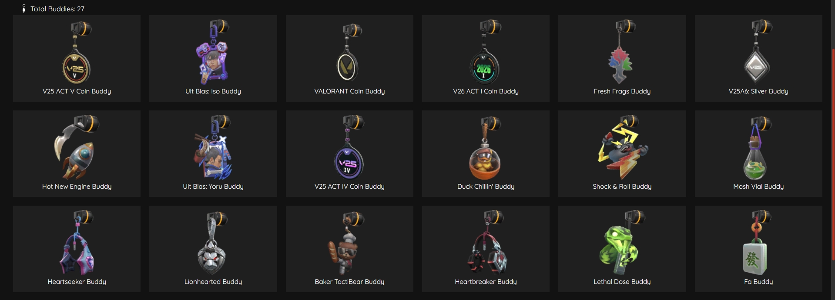The height and width of the screenshot is (300, 835).
Task: Choose the VALORANT Coin Buddy charm
Action: (349, 59)
